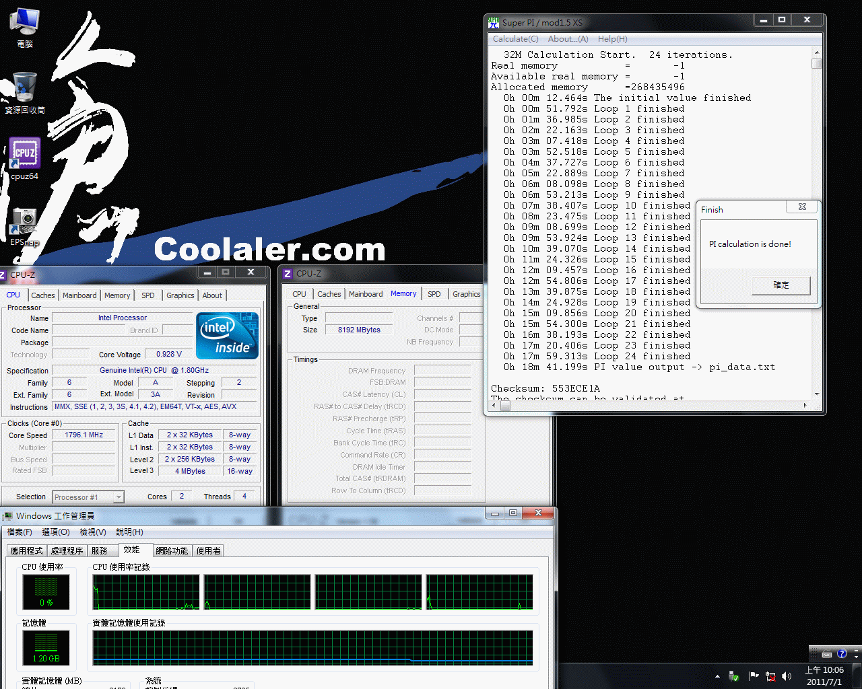The image size is (862, 689).
Task: Switch to the 使用者 tab in Task Manager
Action: 209,551
